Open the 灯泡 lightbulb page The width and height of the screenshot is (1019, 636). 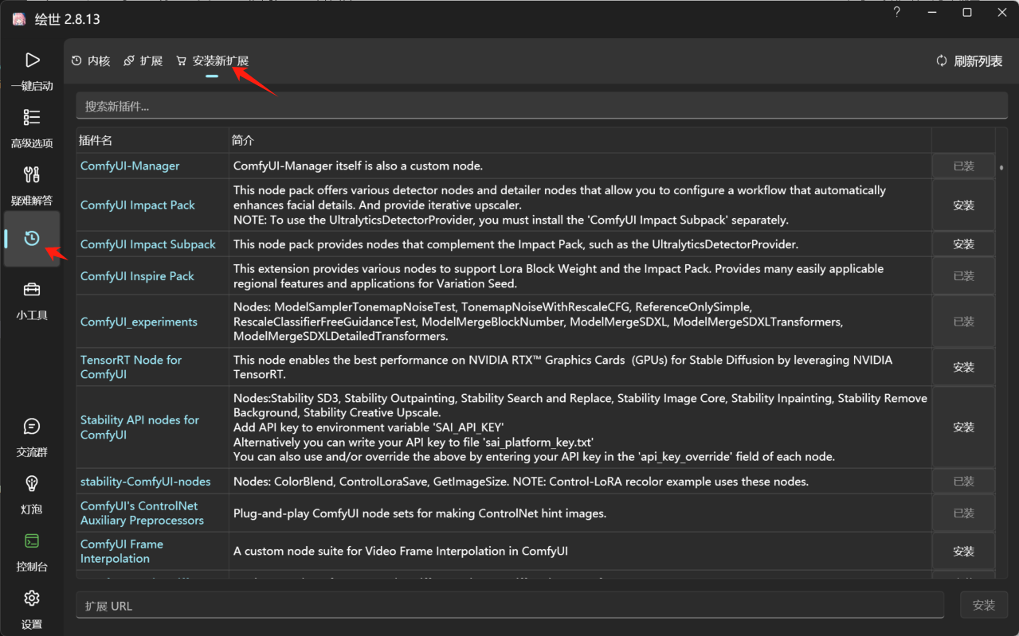[32, 494]
